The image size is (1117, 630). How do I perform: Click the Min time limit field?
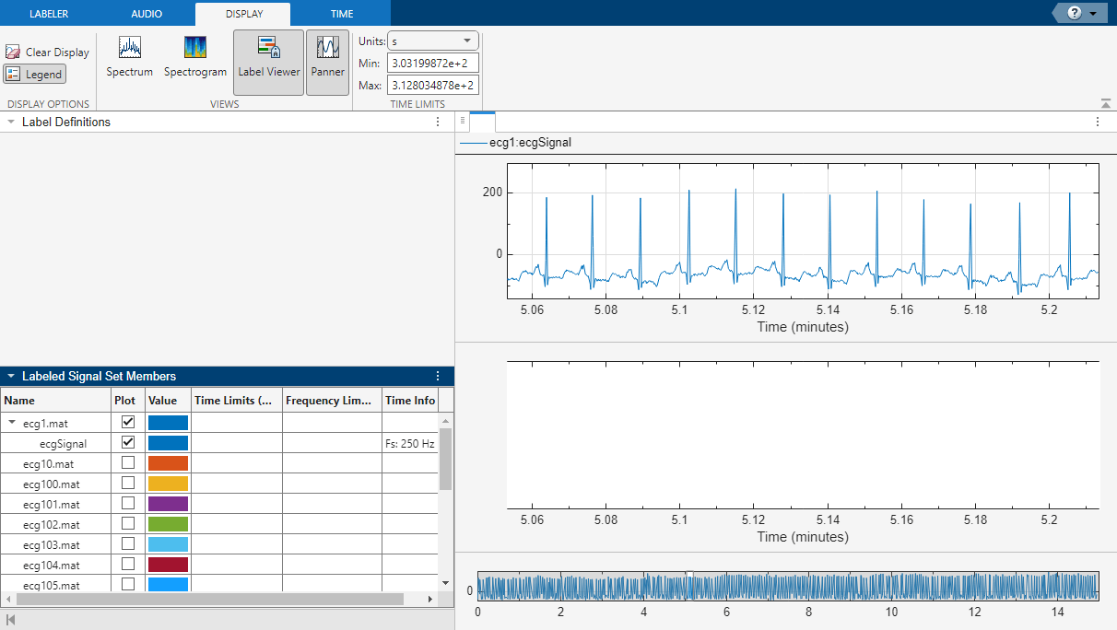click(432, 63)
